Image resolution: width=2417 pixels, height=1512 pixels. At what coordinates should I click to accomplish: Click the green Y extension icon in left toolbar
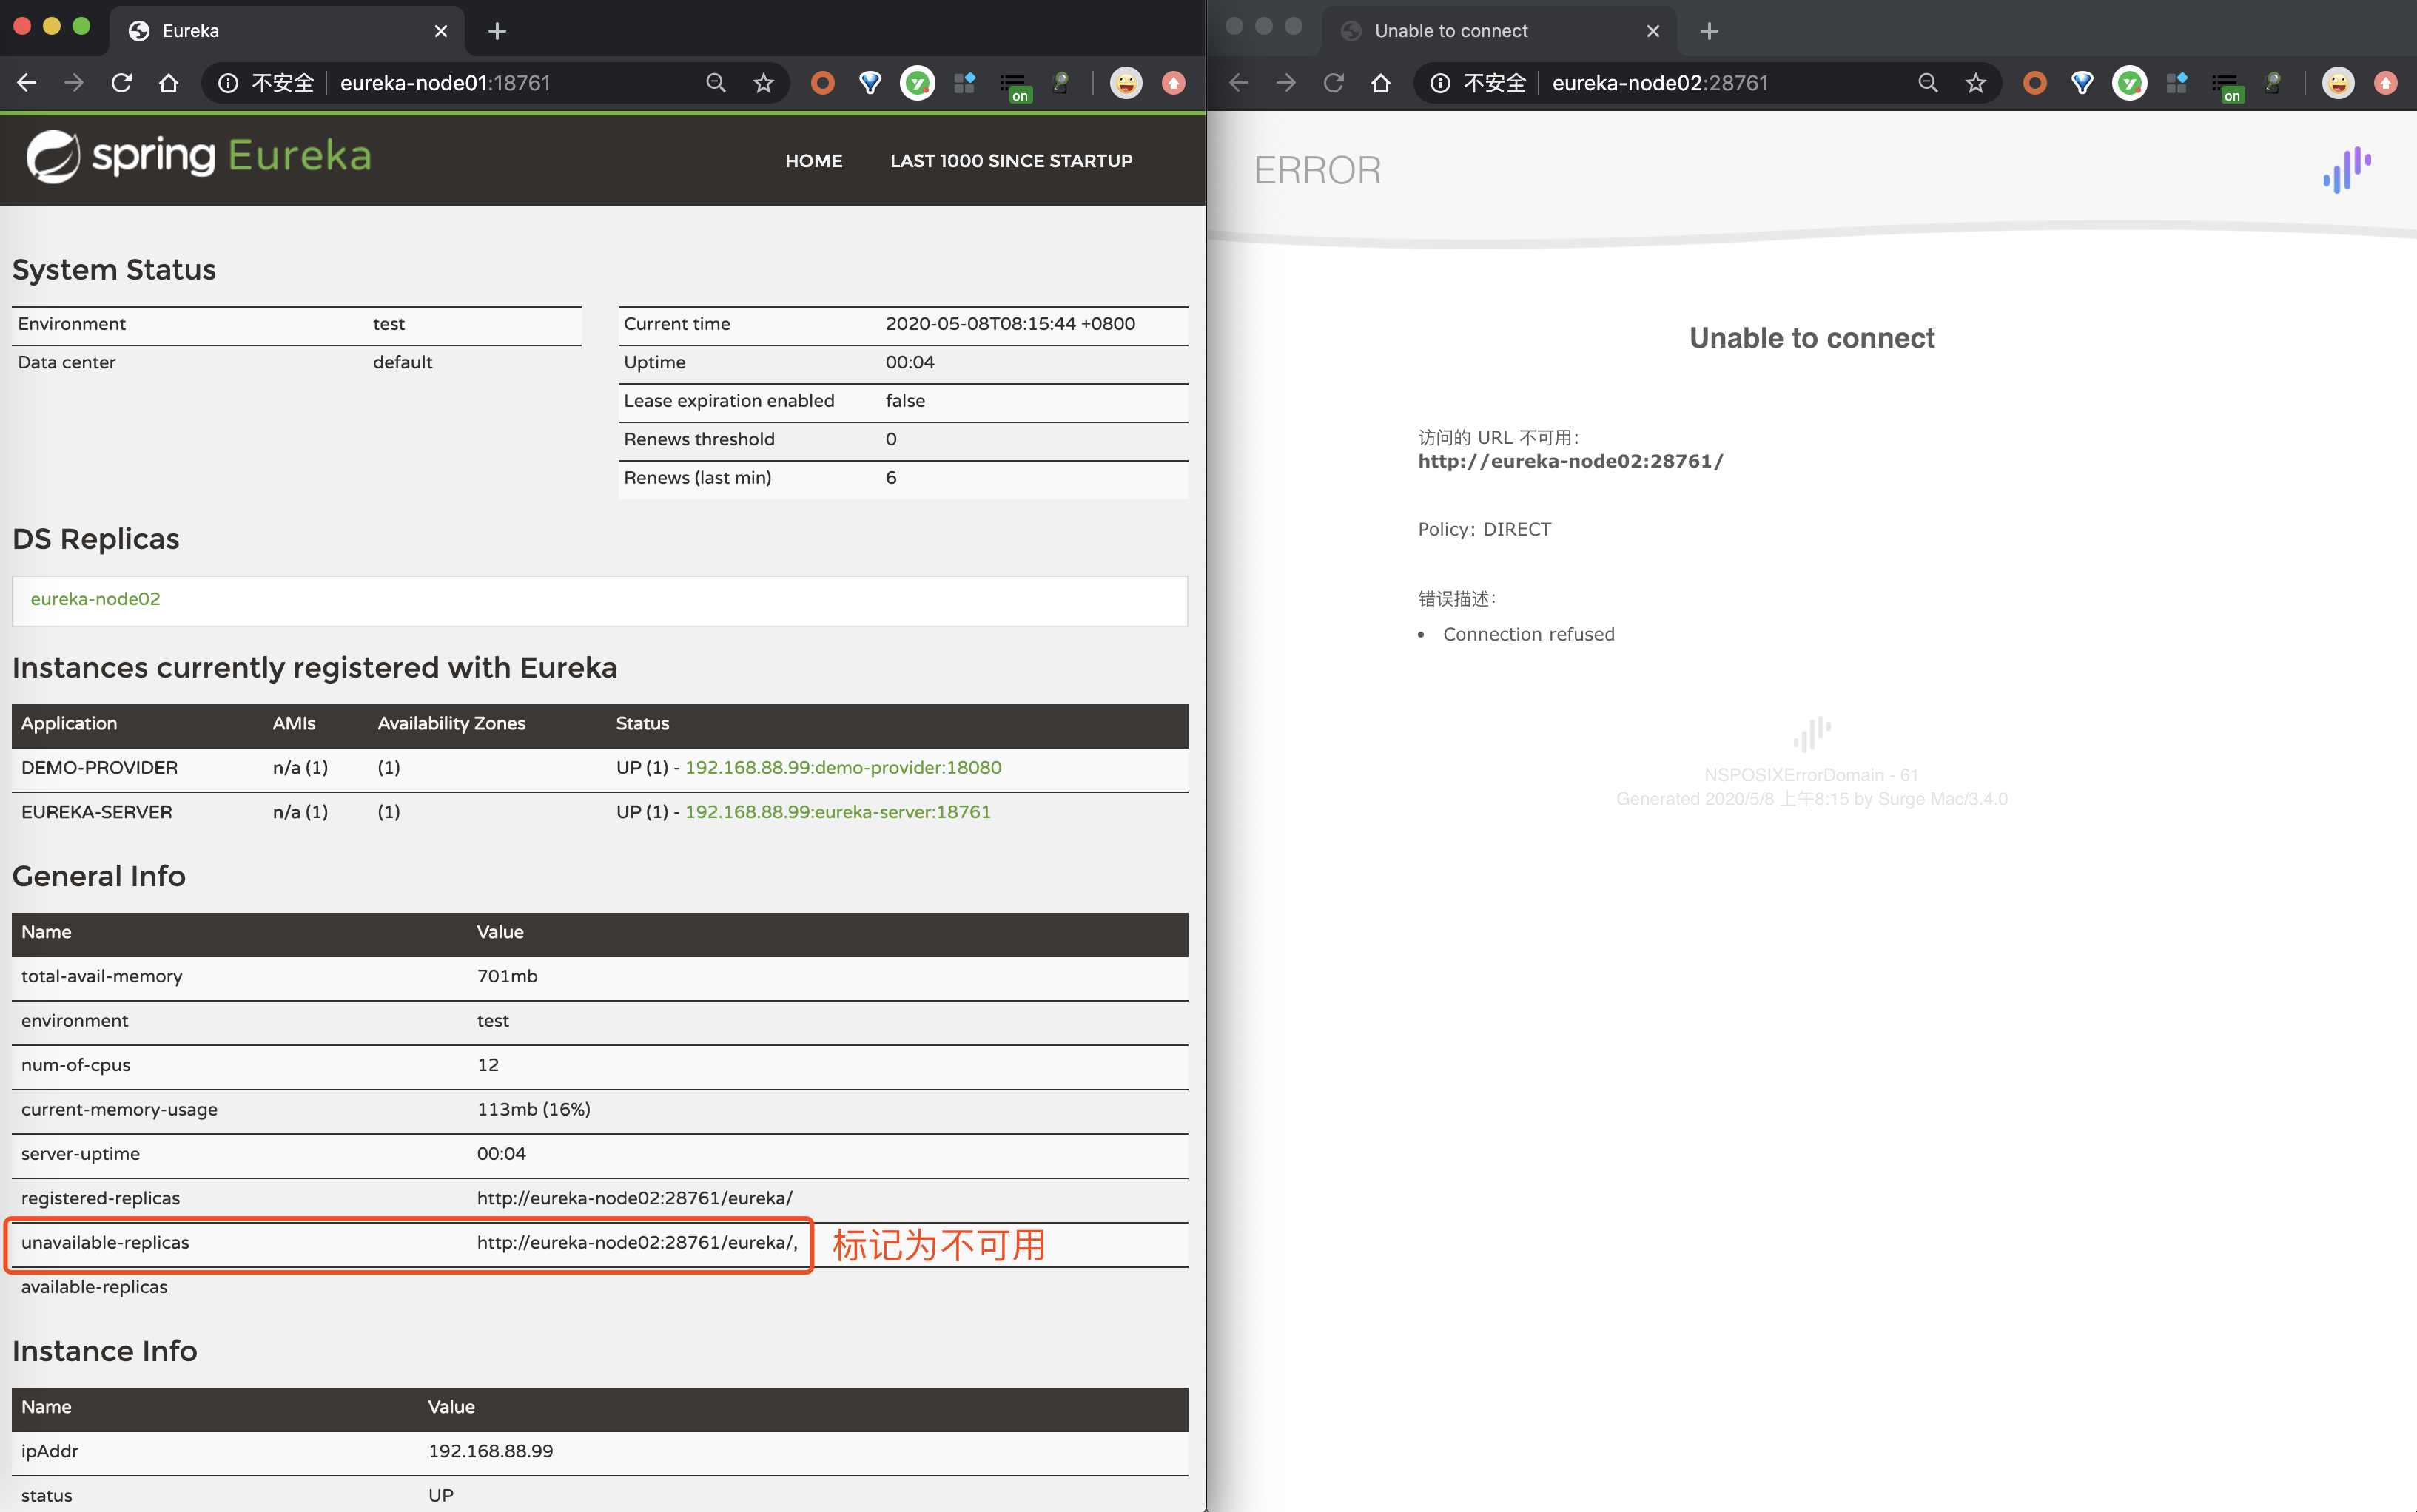916,83
